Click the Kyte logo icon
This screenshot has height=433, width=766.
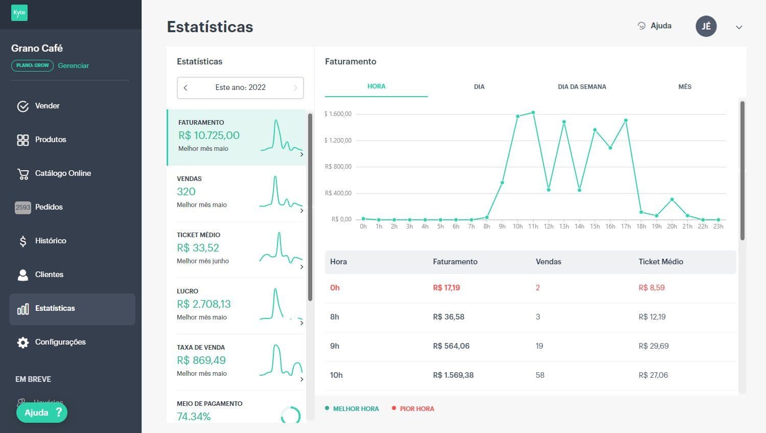[19, 13]
